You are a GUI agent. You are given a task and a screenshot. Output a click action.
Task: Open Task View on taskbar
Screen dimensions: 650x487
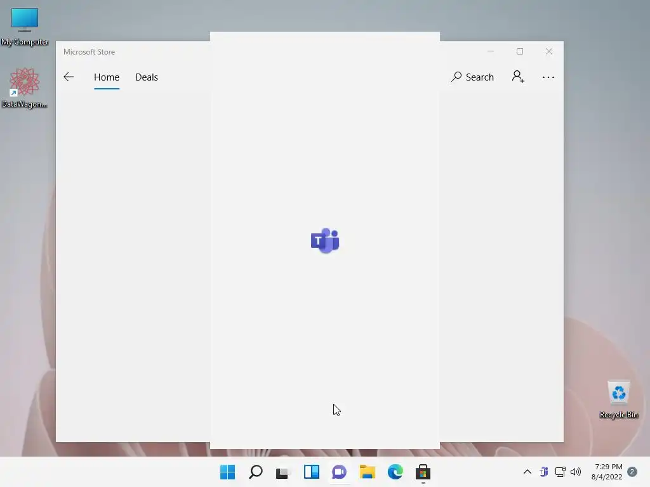pyautogui.click(x=284, y=472)
